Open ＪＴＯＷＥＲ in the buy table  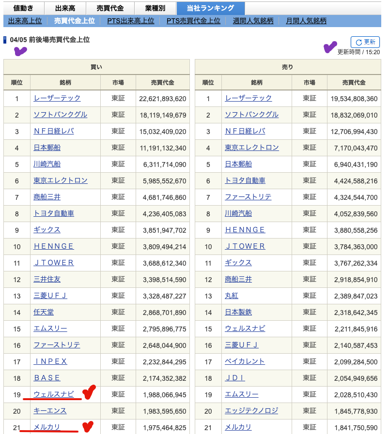53,263
